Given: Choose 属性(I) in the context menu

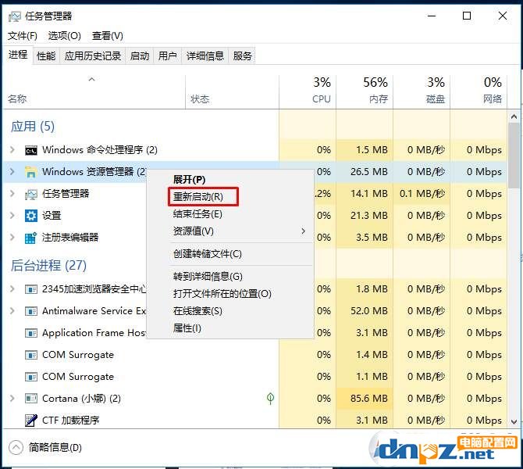Looking at the screenshot, I should [x=230, y=328].
